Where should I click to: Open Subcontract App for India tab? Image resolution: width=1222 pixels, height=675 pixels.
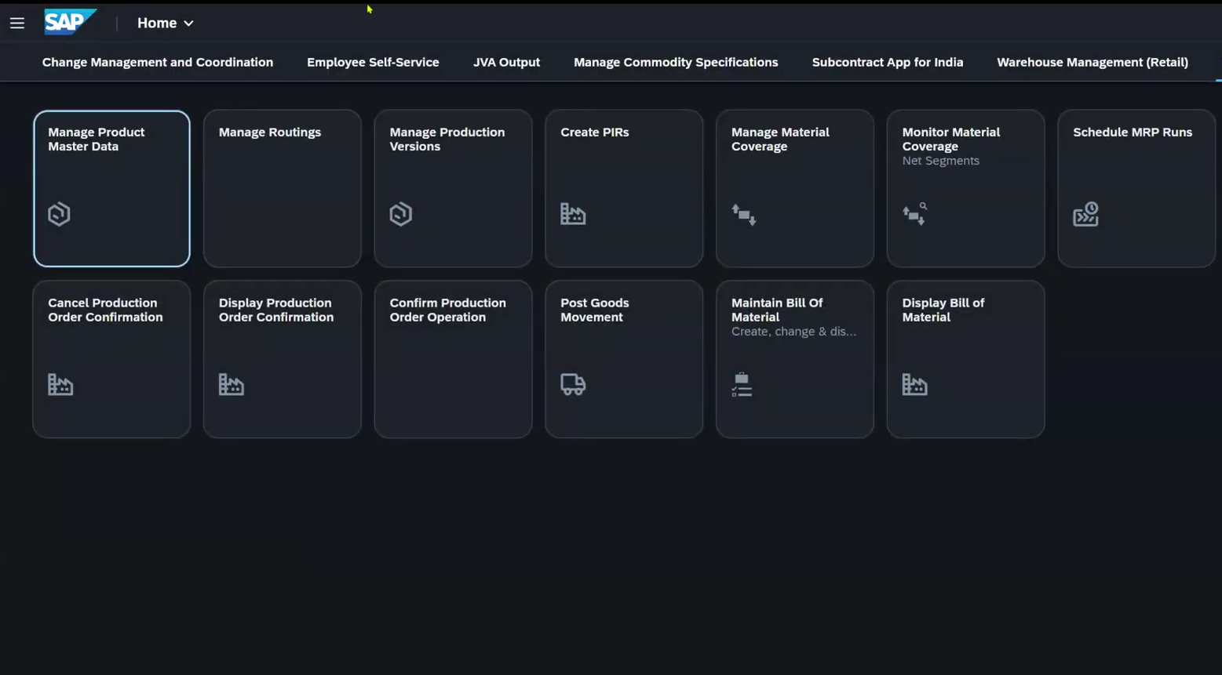pos(888,62)
